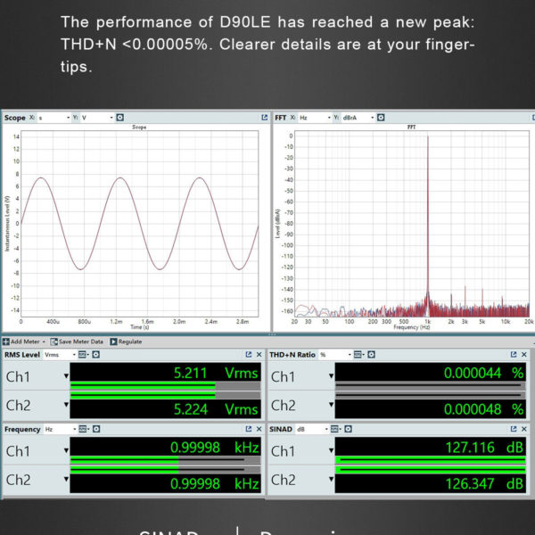This screenshot has width=535, height=535.
Task: Click the Frequency meter title
Action: [x=22, y=429]
